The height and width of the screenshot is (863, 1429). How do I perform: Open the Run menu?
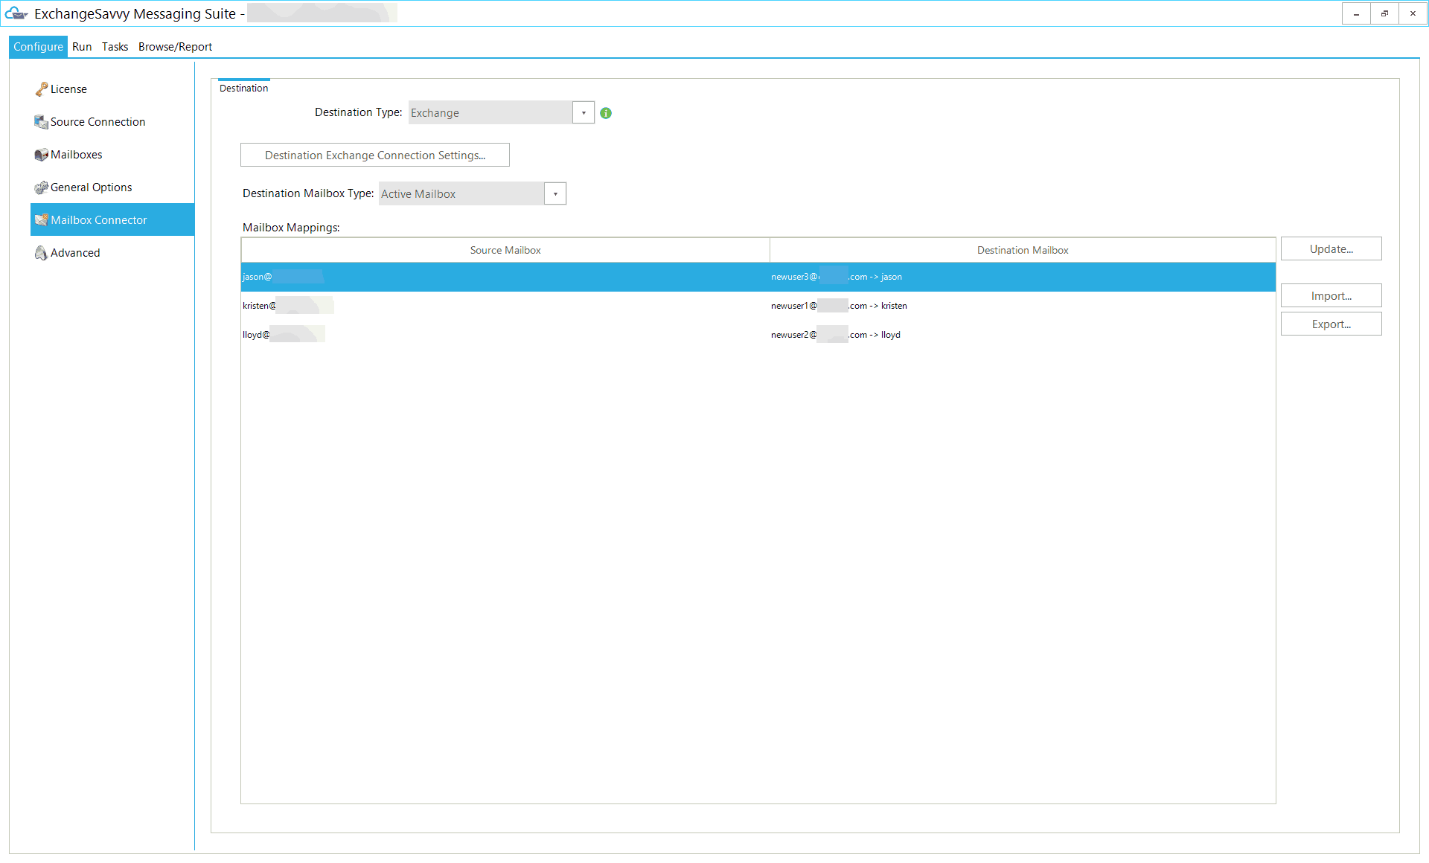click(x=82, y=47)
